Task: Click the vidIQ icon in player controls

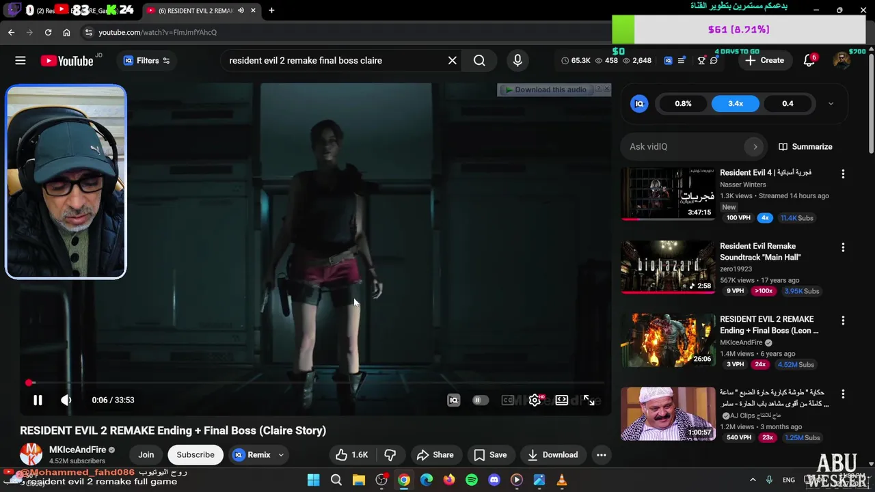Action: pos(454,400)
